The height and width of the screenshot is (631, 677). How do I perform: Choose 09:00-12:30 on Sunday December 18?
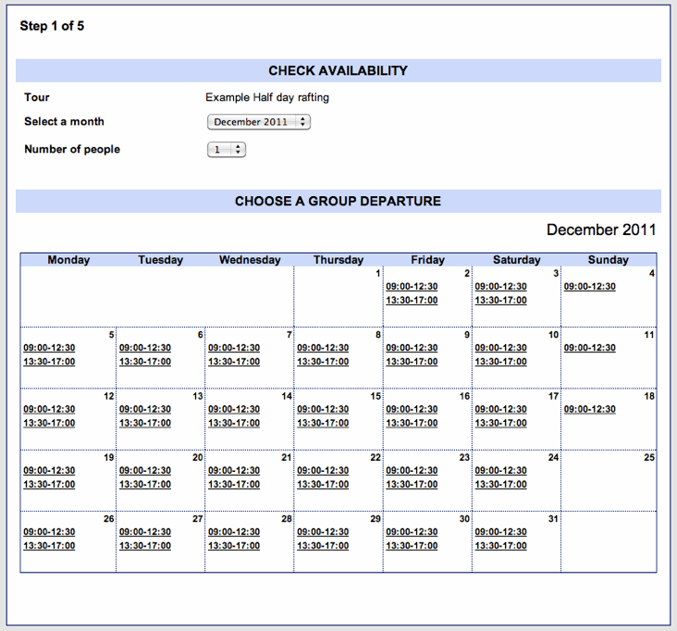[589, 410]
